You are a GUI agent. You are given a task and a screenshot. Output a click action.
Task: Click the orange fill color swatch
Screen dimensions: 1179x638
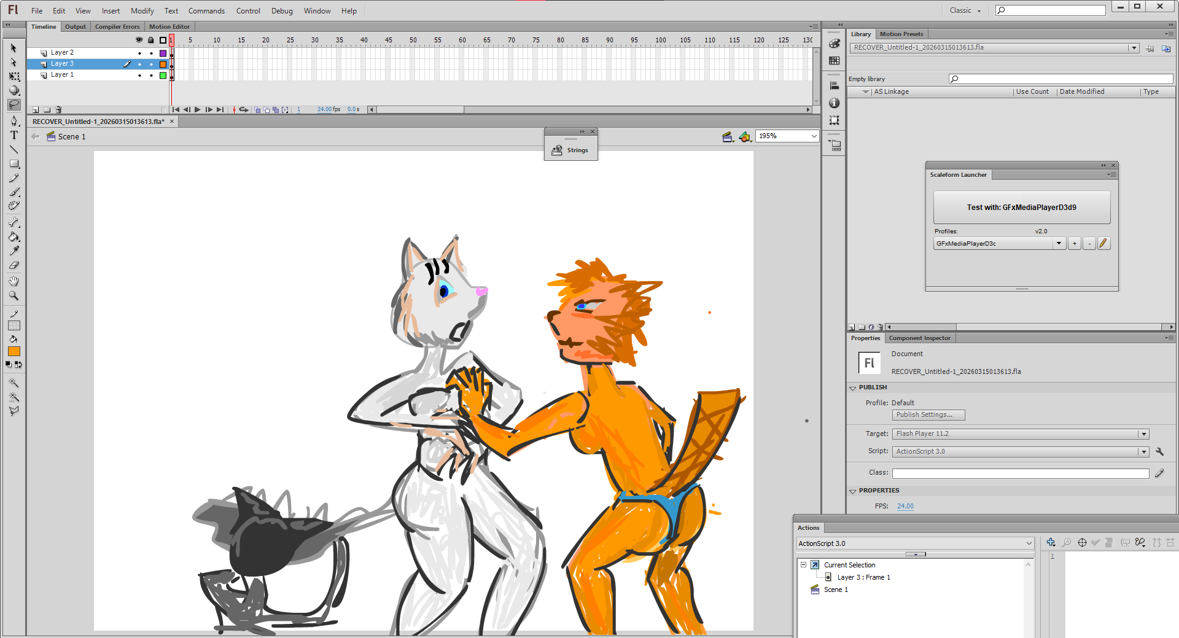tap(14, 351)
